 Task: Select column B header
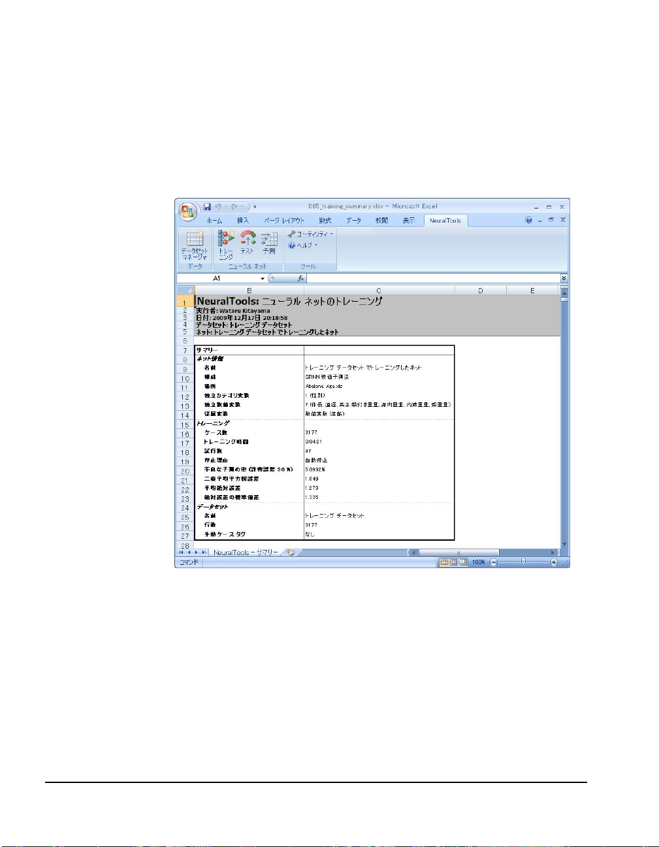[x=249, y=290]
